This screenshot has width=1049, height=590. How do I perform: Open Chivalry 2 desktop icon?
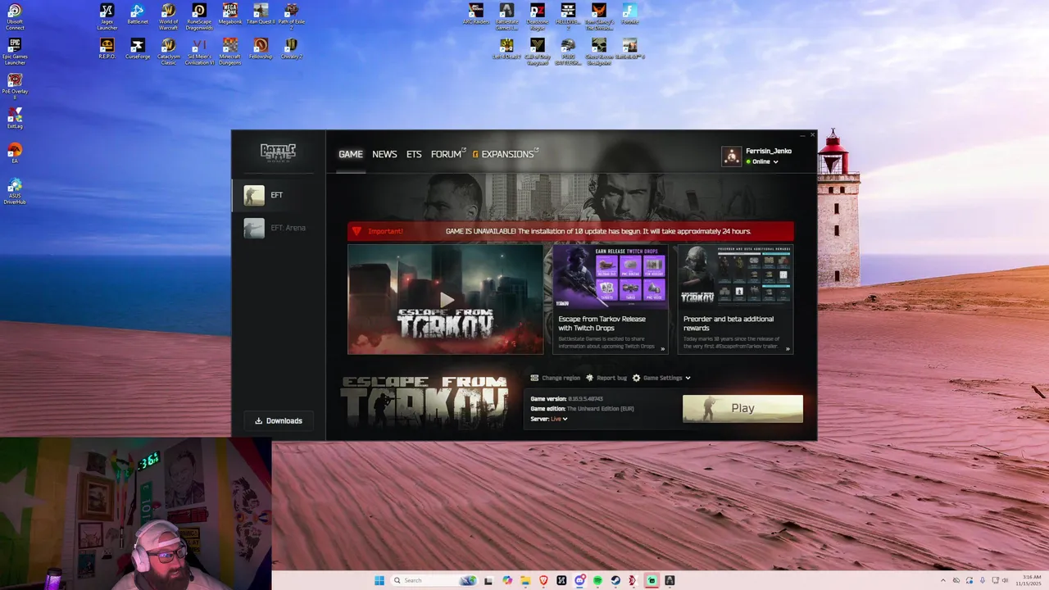(x=291, y=48)
